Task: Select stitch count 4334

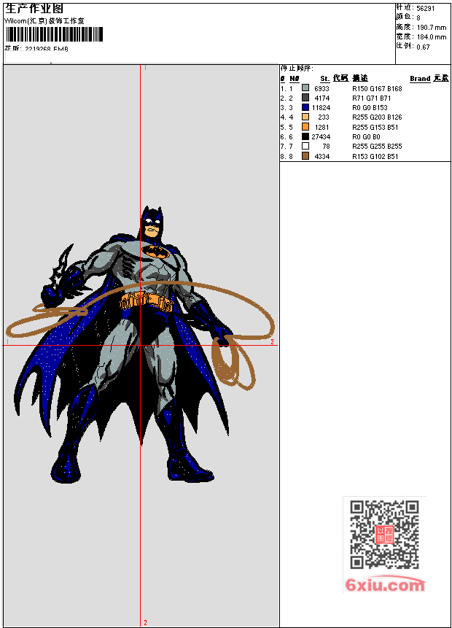Action: 322,157
